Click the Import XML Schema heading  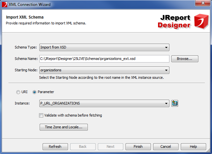pos(25,17)
